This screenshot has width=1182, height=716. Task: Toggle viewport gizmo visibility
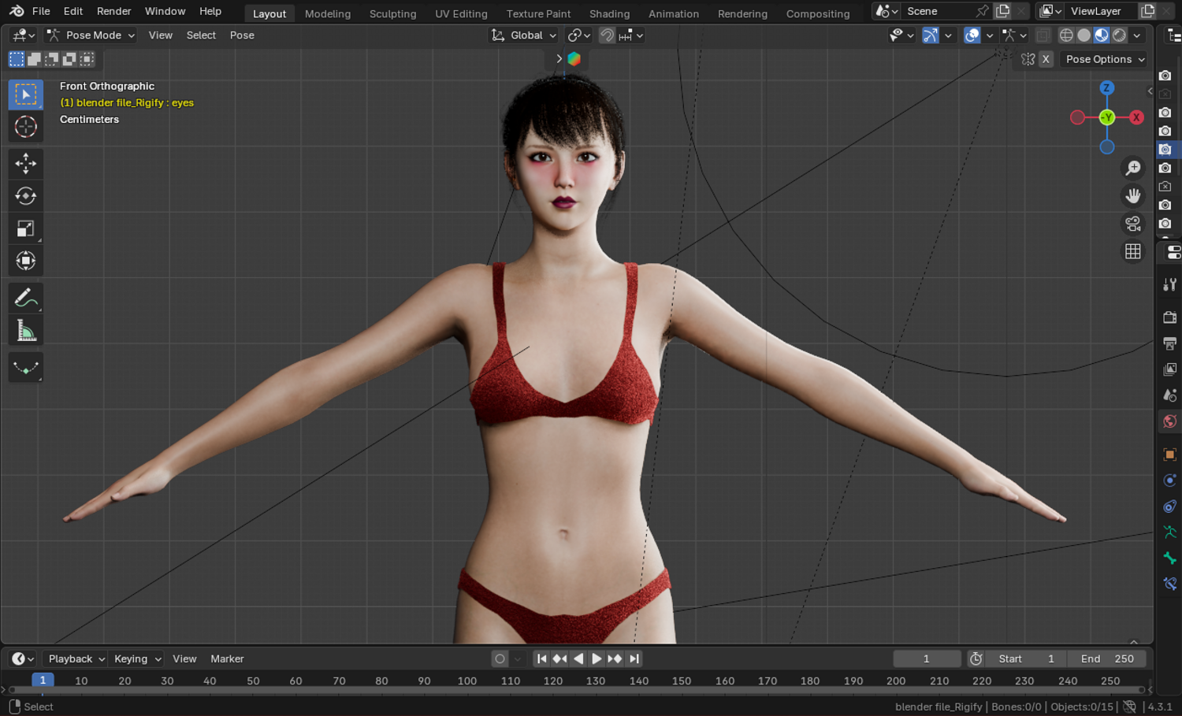pyautogui.click(x=931, y=35)
